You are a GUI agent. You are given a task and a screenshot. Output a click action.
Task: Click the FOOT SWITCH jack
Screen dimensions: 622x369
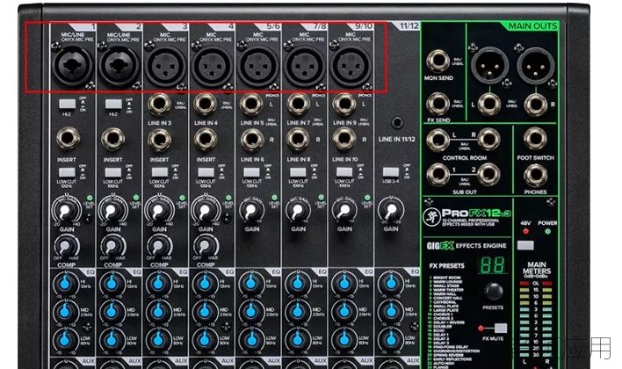[535, 140]
